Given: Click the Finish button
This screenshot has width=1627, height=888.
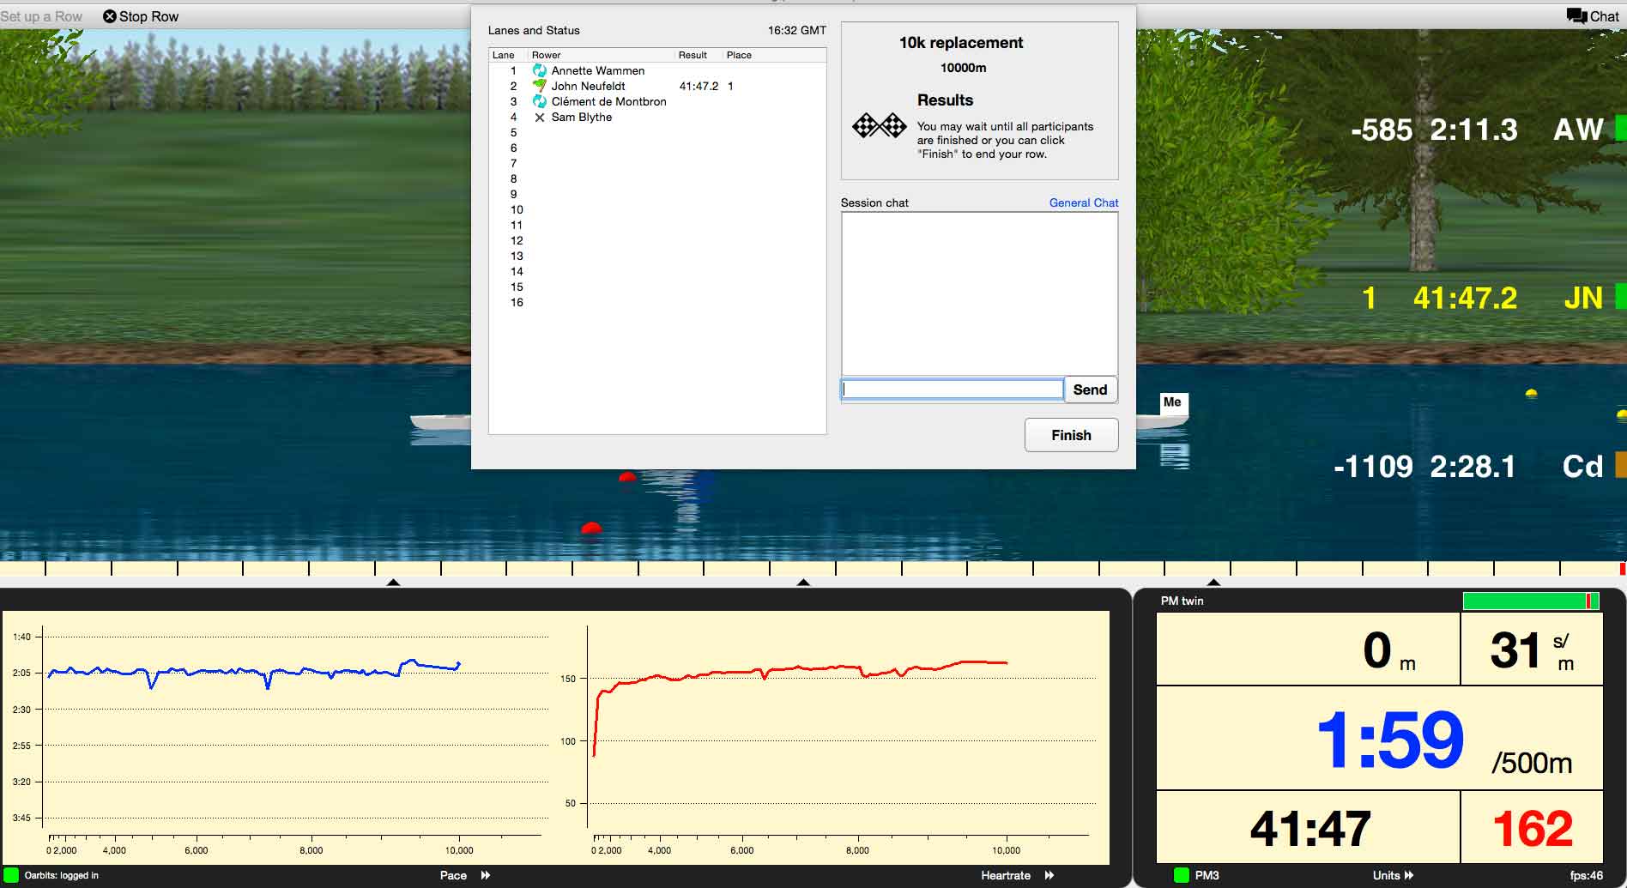Looking at the screenshot, I should [x=1071, y=435].
